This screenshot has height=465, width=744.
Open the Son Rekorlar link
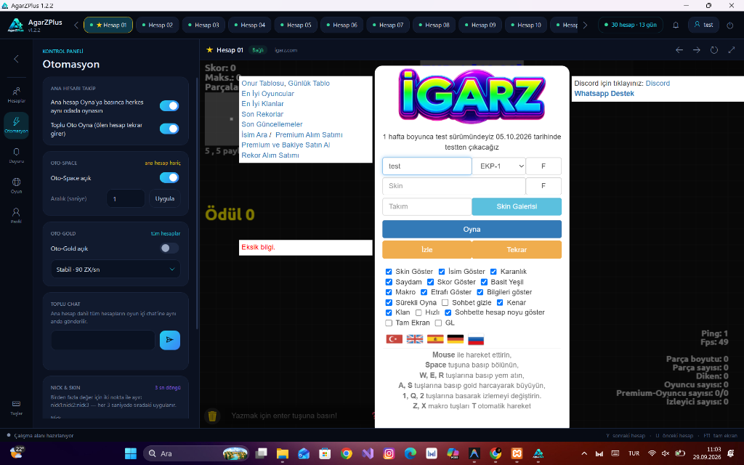pyautogui.click(x=262, y=114)
